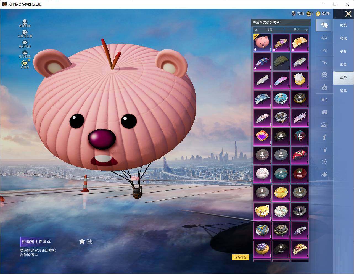Select the red panda face parachute thumbnail
Screen dimensions: 354x274
click(x=262, y=212)
